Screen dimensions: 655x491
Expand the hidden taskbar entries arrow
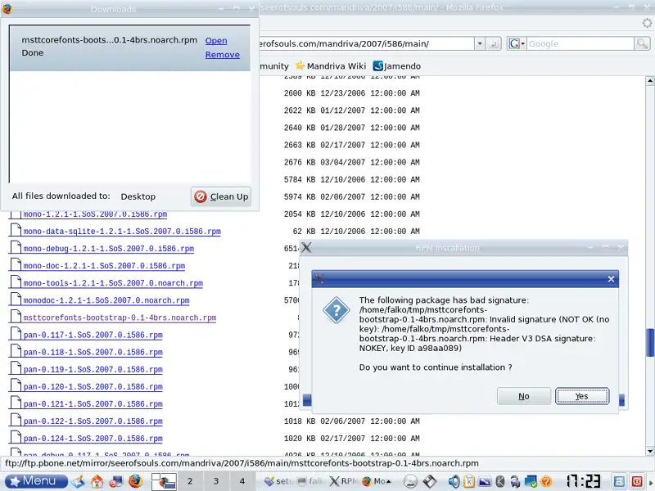(x=389, y=481)
